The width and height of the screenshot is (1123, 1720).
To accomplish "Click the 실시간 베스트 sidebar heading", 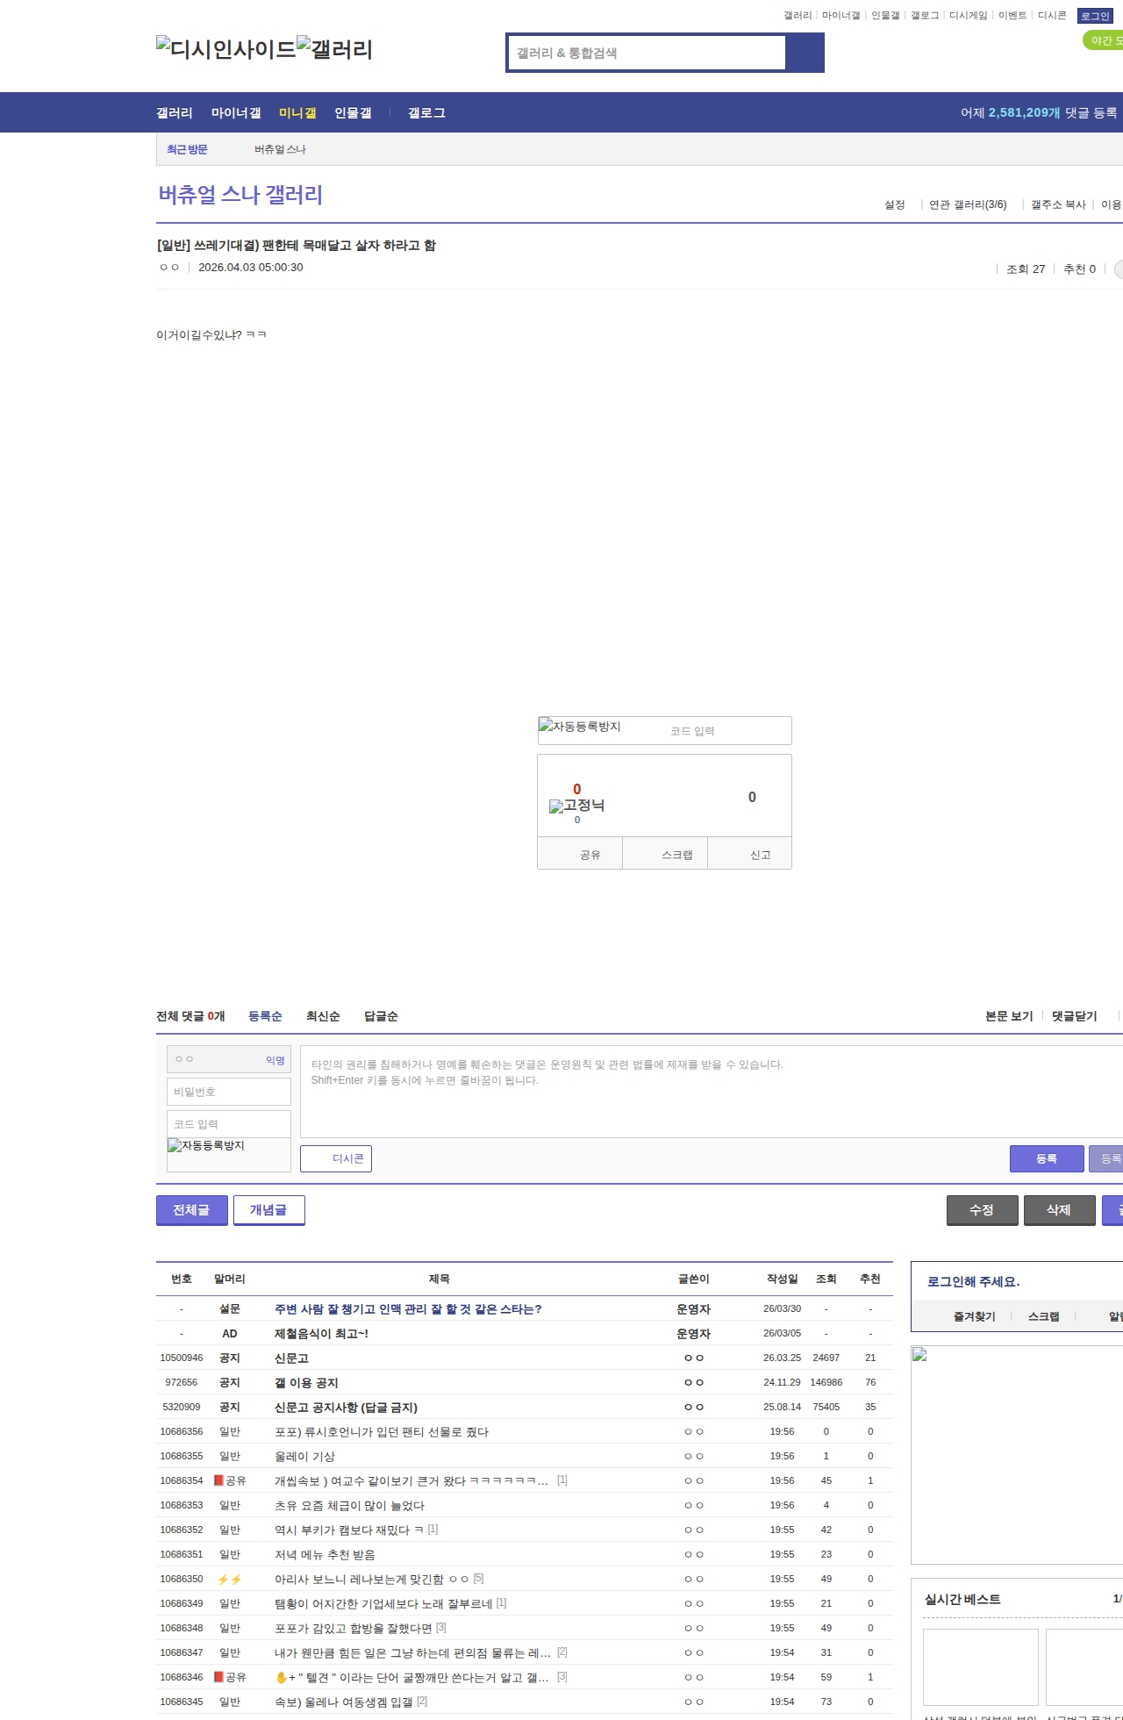I will (x=962, y=1599).
